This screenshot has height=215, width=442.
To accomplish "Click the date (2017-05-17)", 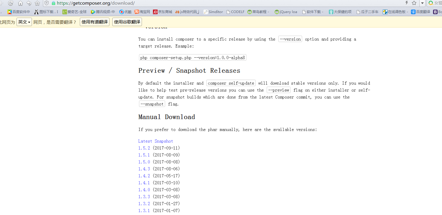I will [x=166, y=176].
